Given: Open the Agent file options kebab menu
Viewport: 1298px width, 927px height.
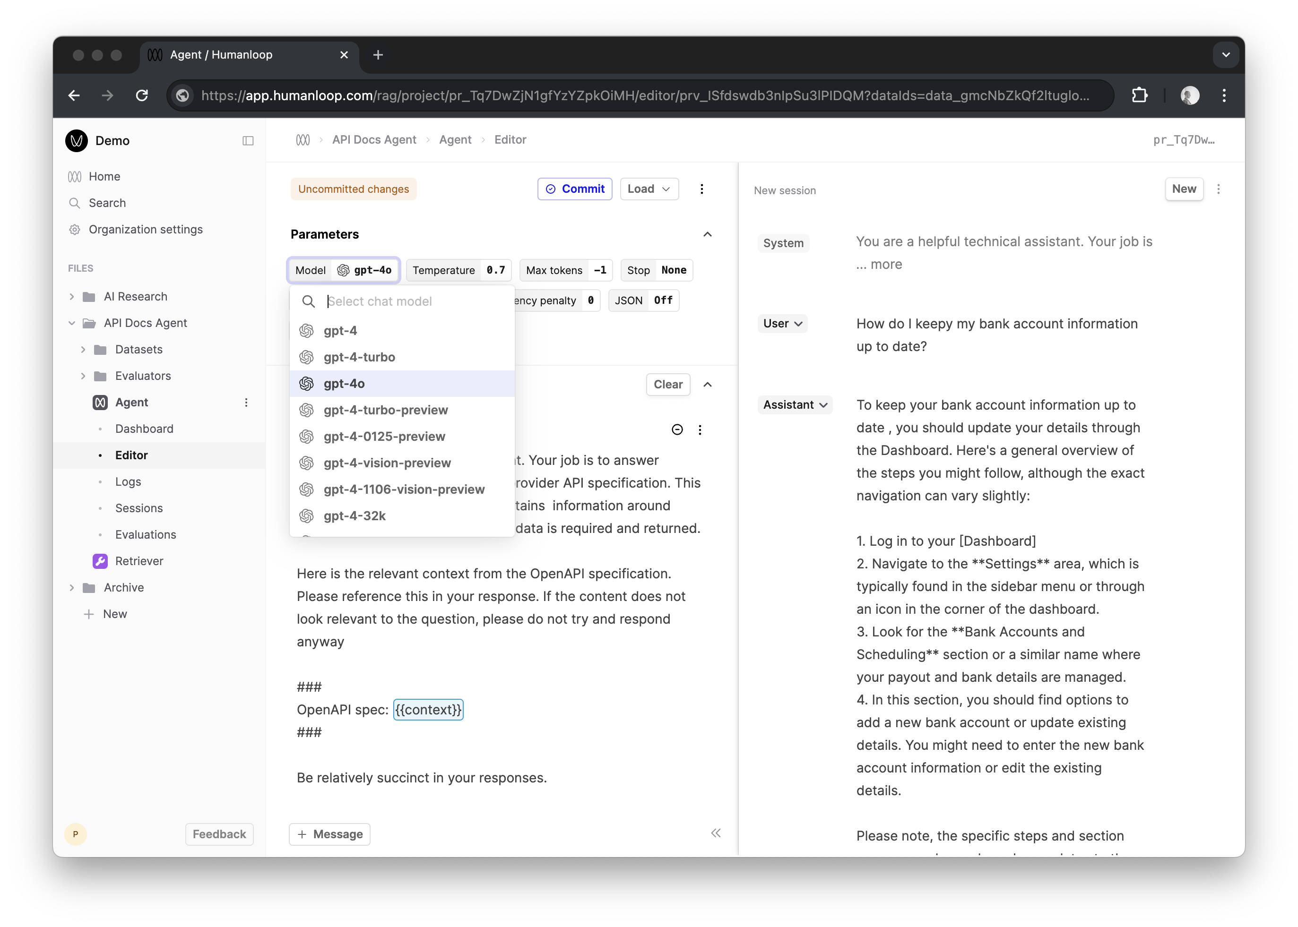Looking at the screenshot, I should tap(246, 403).
